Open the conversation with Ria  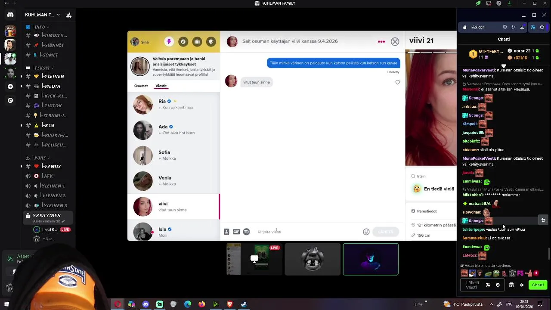173,105
